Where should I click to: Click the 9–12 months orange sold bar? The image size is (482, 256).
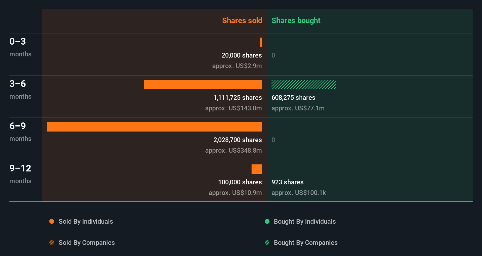pos(257,169)
